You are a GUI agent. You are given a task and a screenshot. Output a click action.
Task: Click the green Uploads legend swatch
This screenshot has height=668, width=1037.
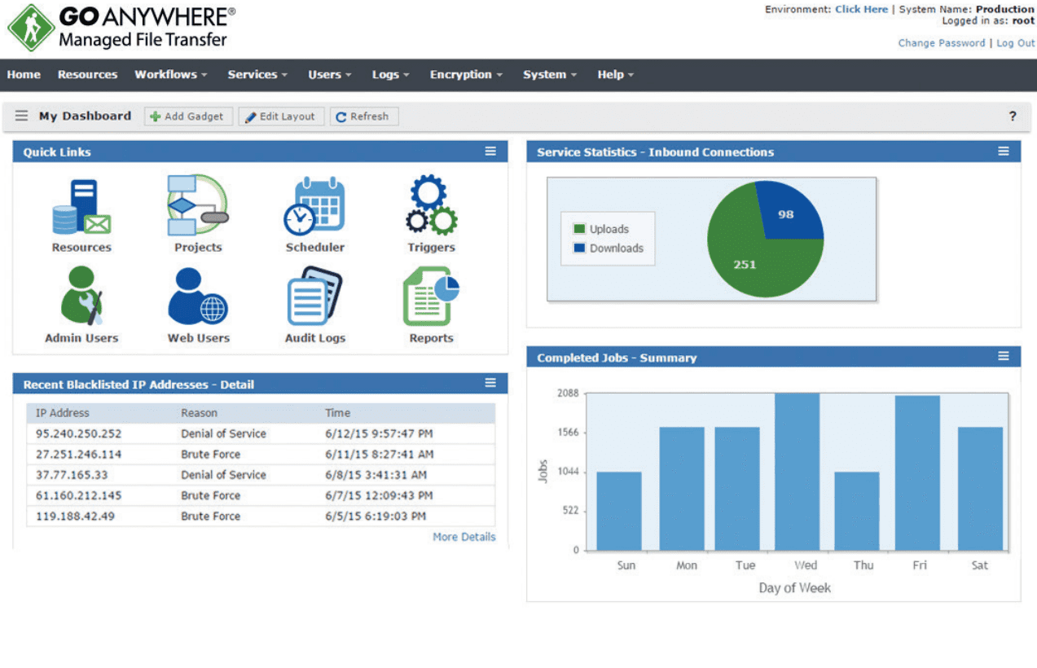[579, 229]
